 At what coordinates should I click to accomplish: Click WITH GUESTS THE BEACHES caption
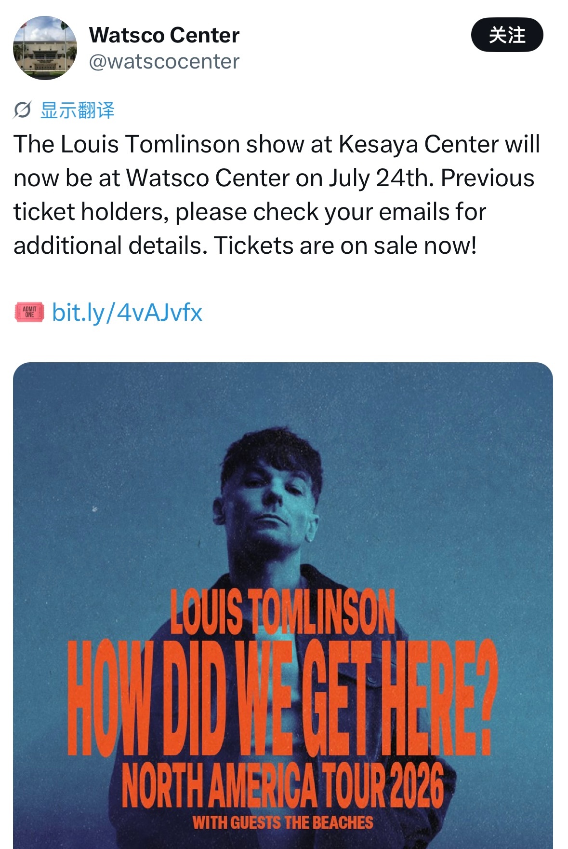tap(283, 822)
